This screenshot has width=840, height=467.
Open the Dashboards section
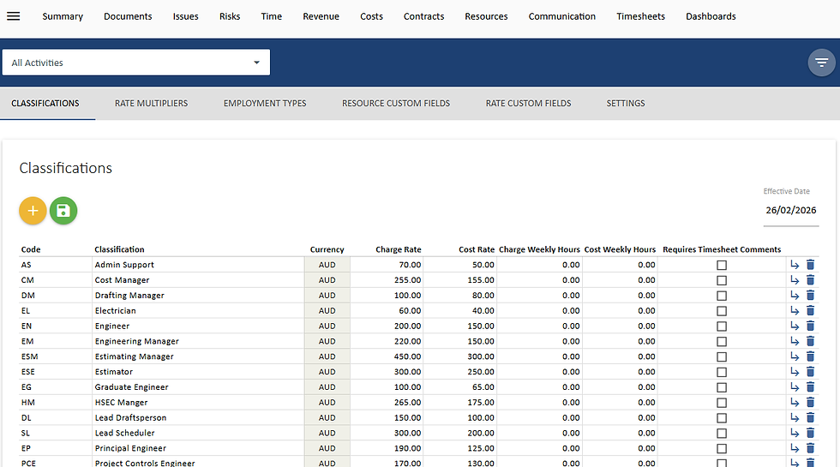click(711, 16)
